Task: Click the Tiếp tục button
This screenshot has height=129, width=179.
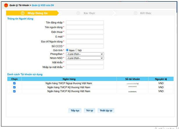Action: 75,110
